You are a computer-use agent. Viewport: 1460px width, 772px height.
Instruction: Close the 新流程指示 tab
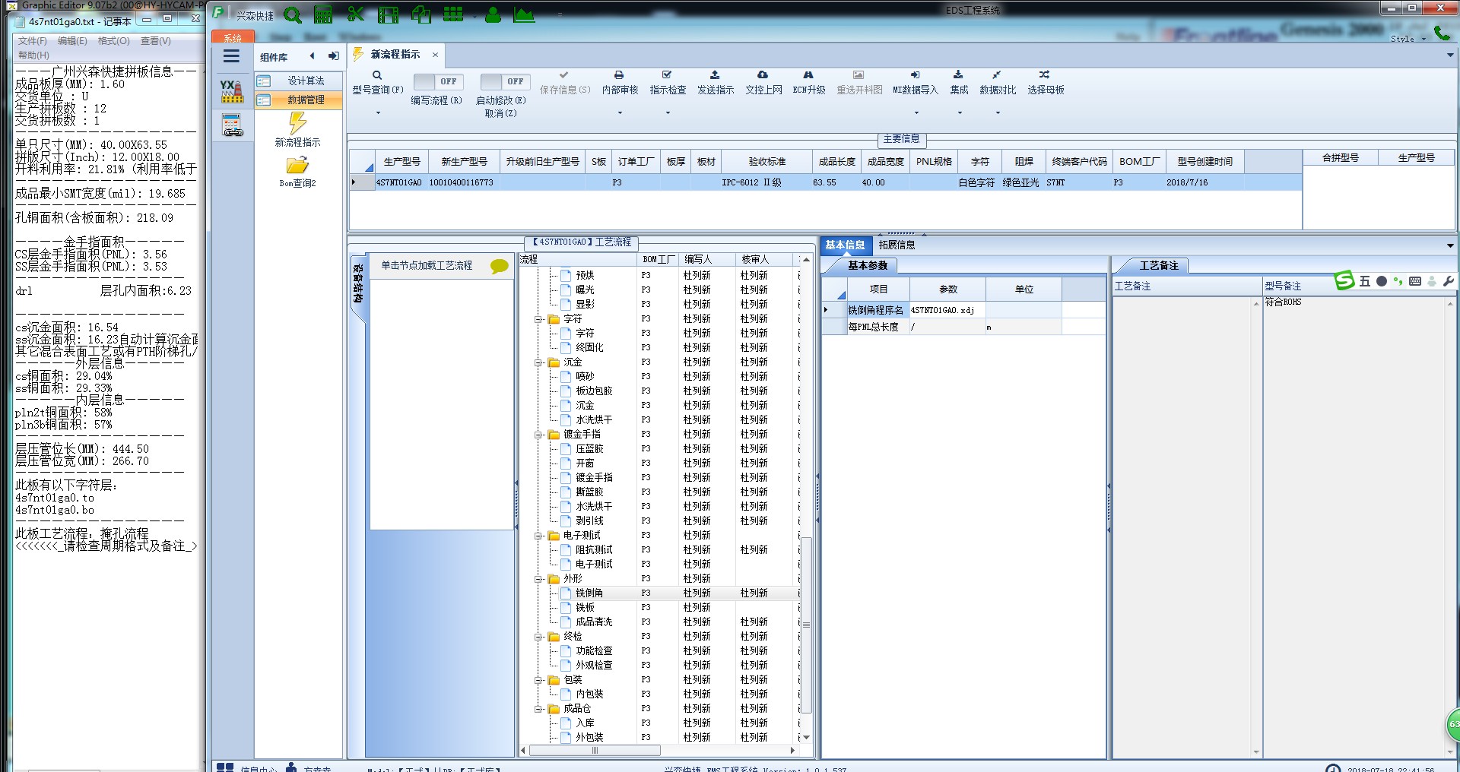pos(435,55)
